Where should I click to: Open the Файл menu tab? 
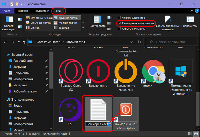(x=7, y=11)
